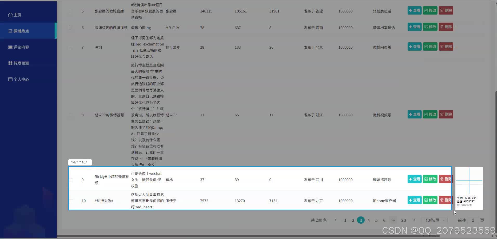Select the checkbox on the 深圳 row

(x=70, y=47)
